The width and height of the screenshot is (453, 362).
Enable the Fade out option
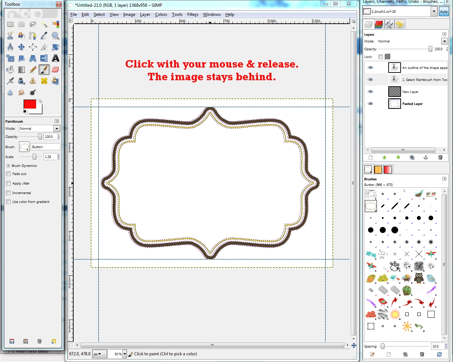point(8,174)
